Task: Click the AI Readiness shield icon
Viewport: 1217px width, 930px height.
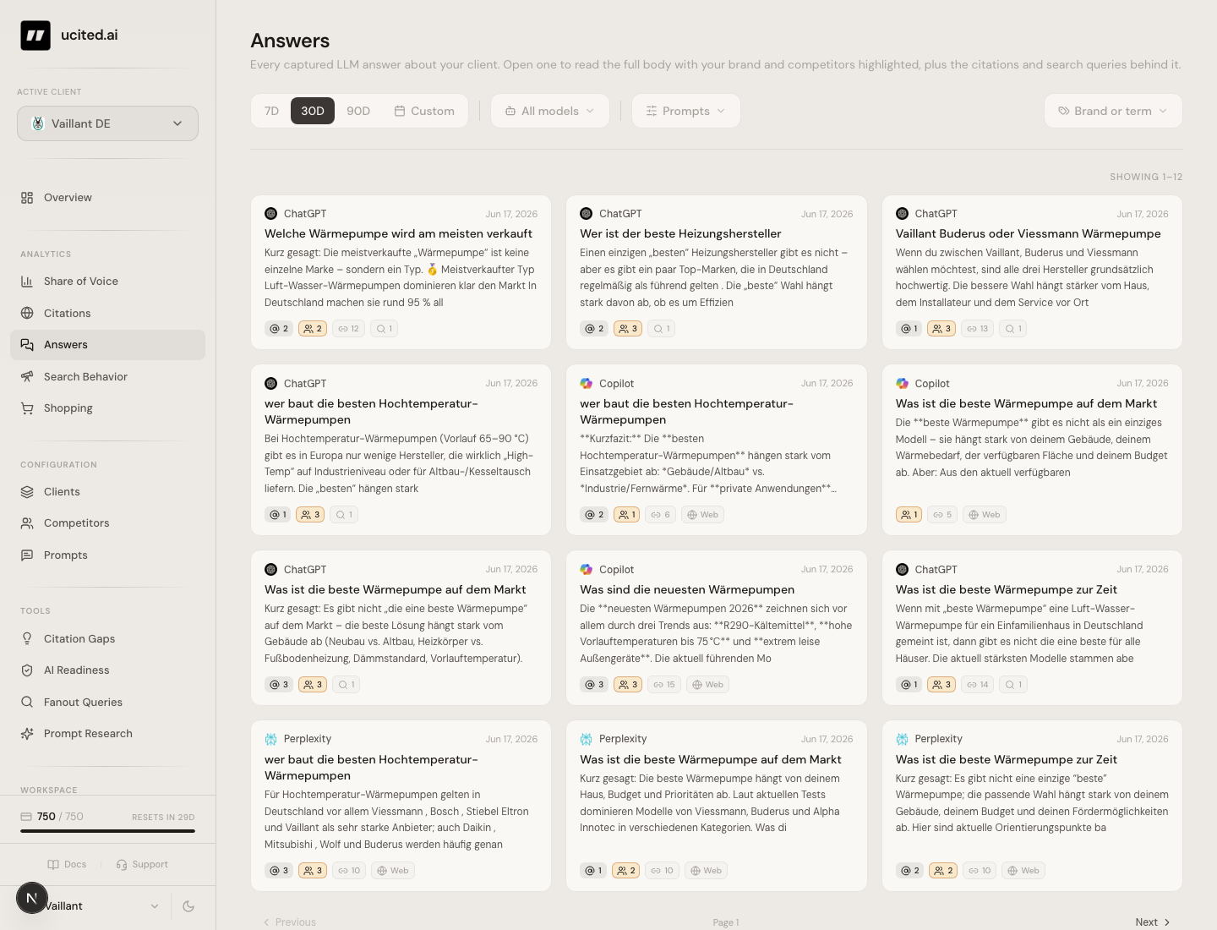Action: point(27,670)
